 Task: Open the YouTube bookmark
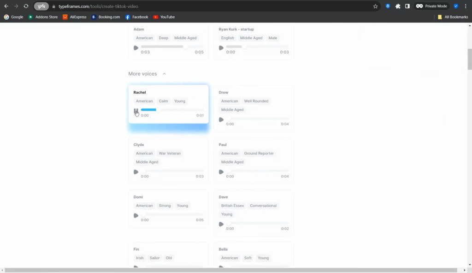point(164,17)
